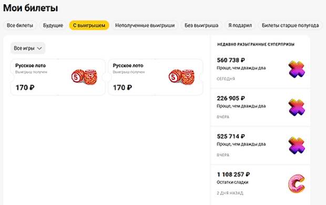Click the keg icon on first Русское лото ticket
326x205 pixels.
[x=84, y=77]
